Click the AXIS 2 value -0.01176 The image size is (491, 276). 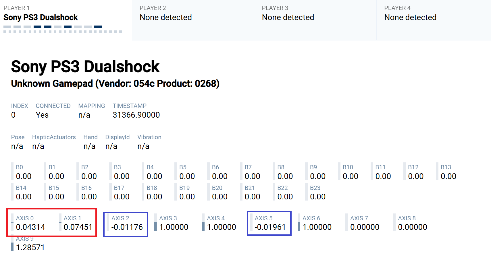click(127, 227)
